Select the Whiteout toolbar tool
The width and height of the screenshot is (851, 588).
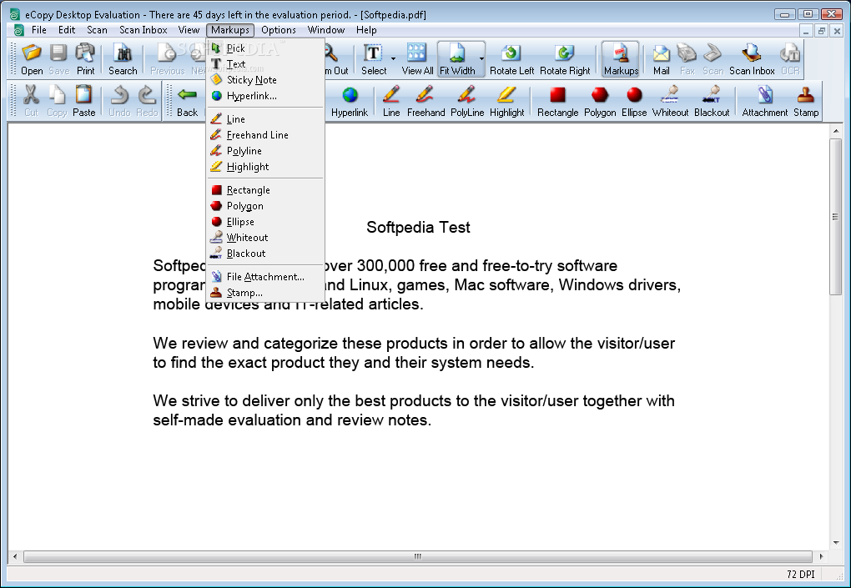tap(670, 101)
